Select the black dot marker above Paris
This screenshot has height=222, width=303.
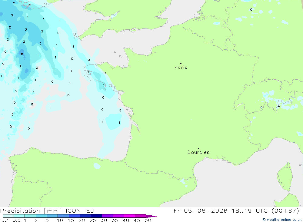click(x=181, y=63)
